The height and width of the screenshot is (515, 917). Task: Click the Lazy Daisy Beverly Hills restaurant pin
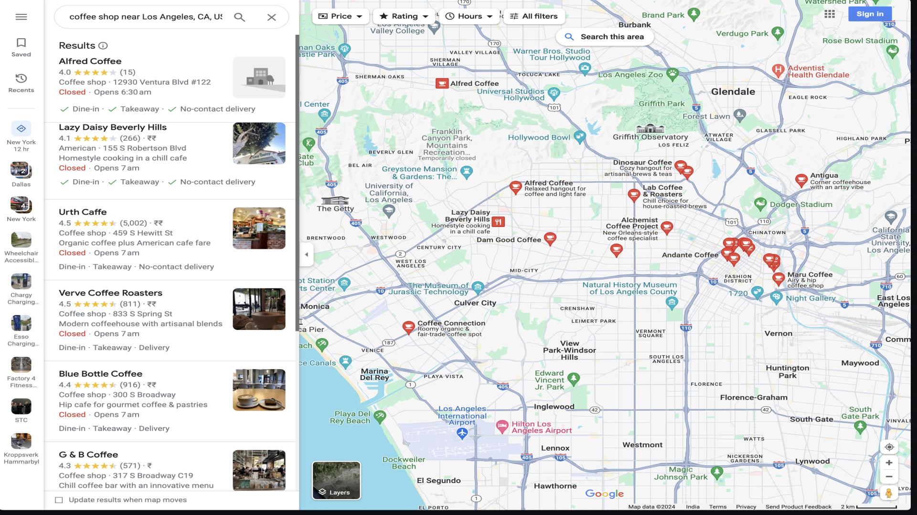[498, 221]
